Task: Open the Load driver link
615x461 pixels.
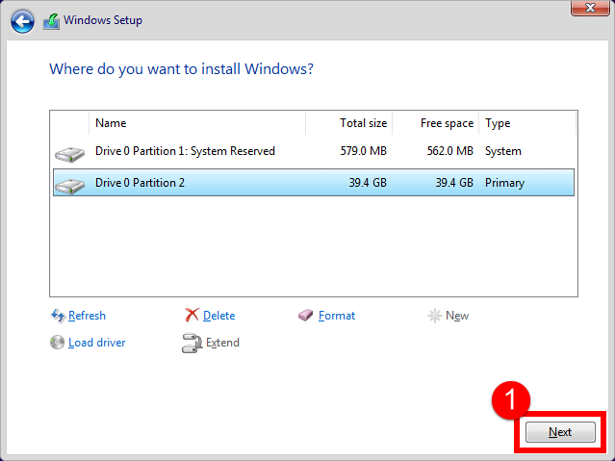Action: pos(97,343)
